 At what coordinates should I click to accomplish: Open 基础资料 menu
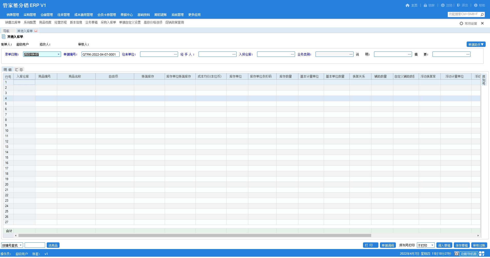(144, 15)
